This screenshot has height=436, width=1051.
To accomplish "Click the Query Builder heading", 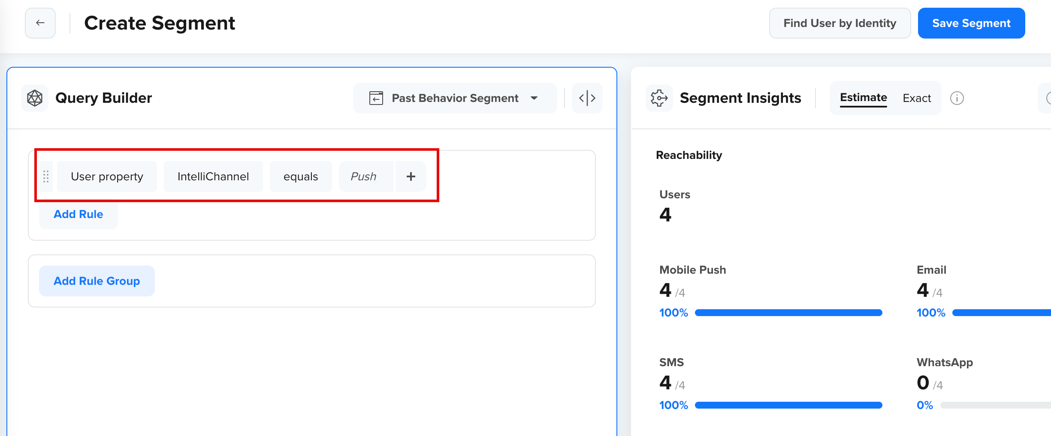I will [104, 98].
